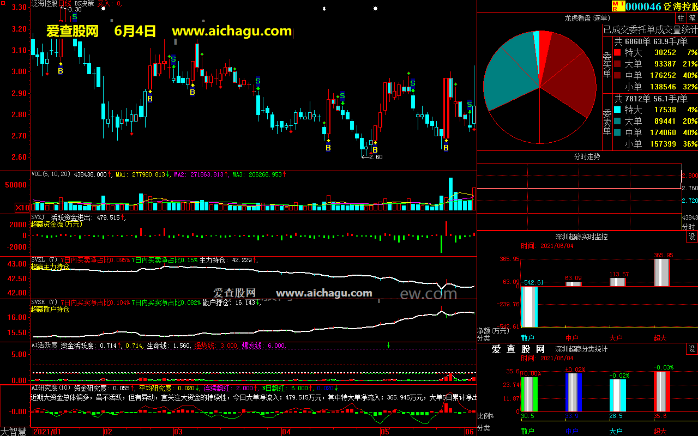The image size is (698, 436).
Task: Click the SVZL (7) indicator label
Action: coord(45,260)
